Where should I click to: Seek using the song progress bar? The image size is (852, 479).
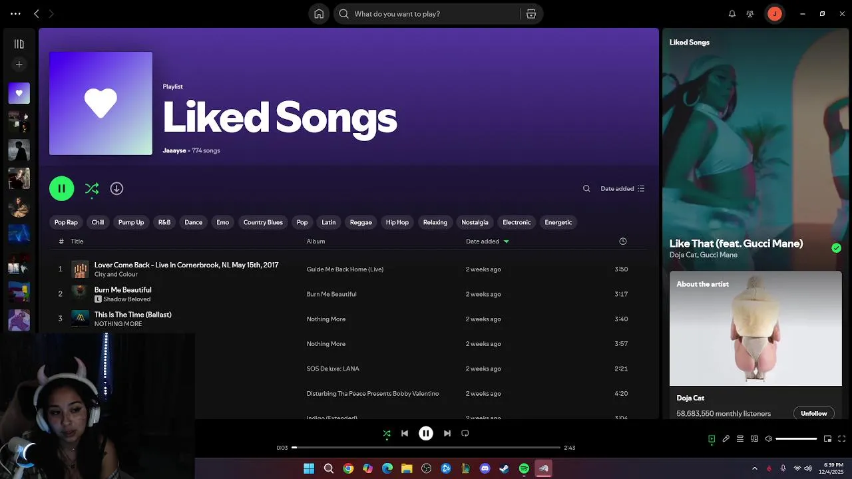click(x=426, y=448)
